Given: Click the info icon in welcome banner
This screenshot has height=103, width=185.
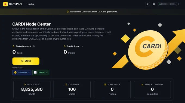Looking at the screenshot, I should pyautogui.click(x=68, y=12).
